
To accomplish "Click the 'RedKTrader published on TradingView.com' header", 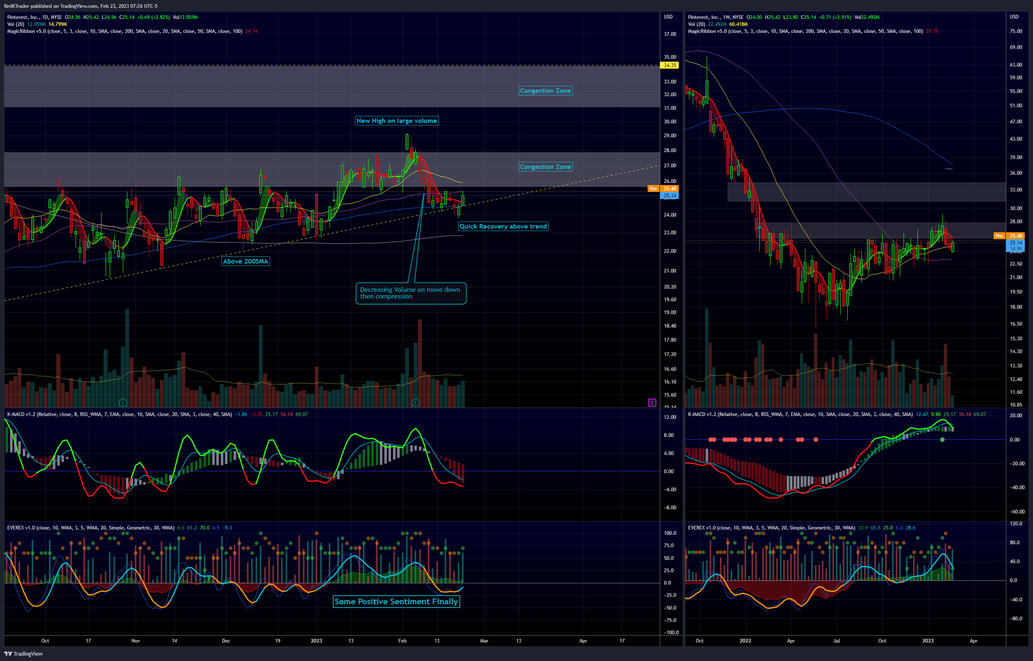I will coord(81,6).
